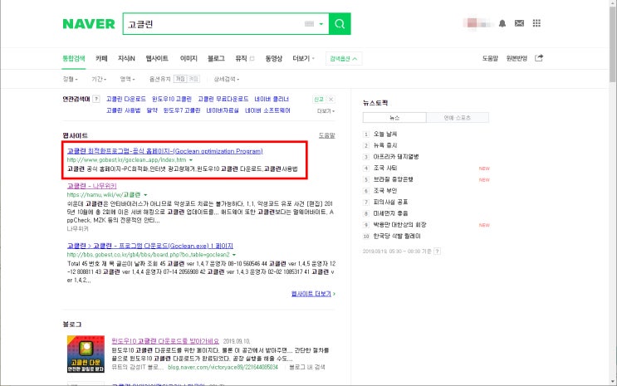Click the 원본반영 link
617x386 pixels.
pyautogui.click(x=517, y=59)
